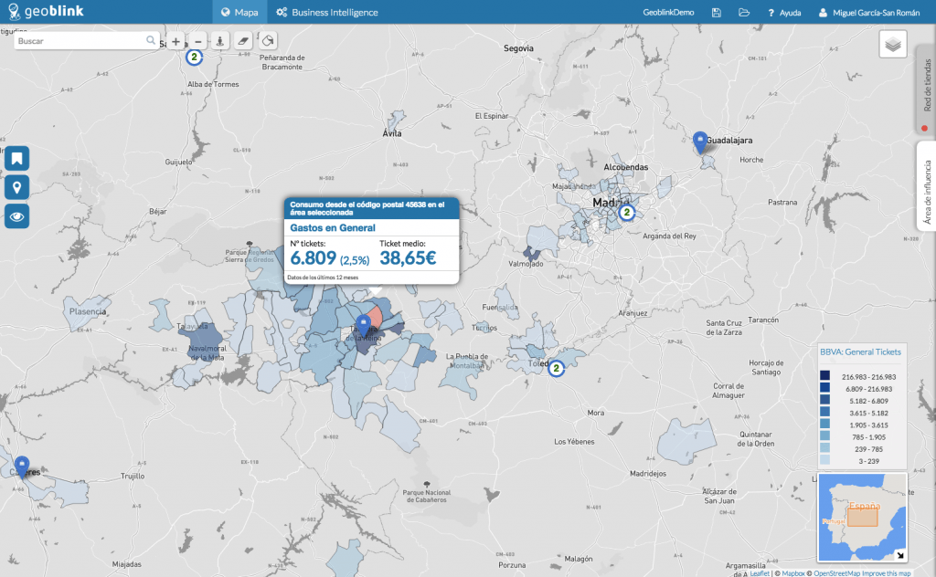Click the location pin sidebar button

coord(16,188)
